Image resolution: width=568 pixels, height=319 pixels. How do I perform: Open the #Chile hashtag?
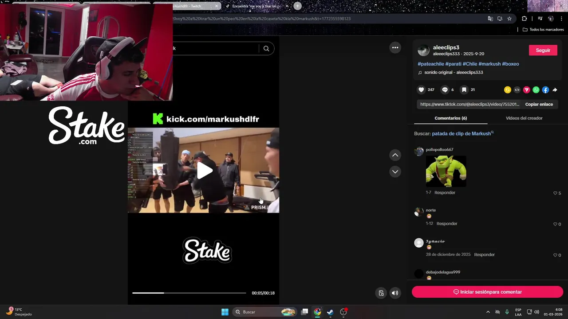470,64
